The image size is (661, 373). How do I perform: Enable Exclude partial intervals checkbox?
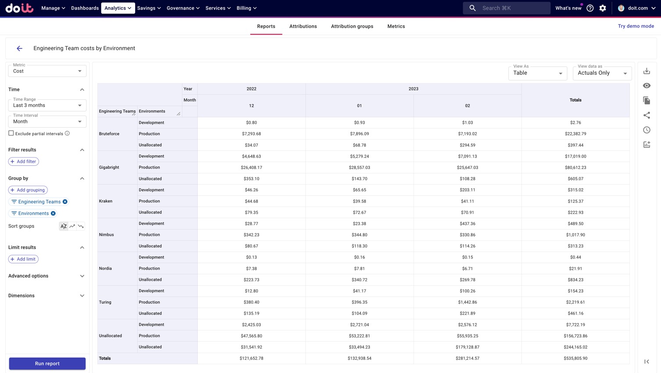(x=11, y=133)
